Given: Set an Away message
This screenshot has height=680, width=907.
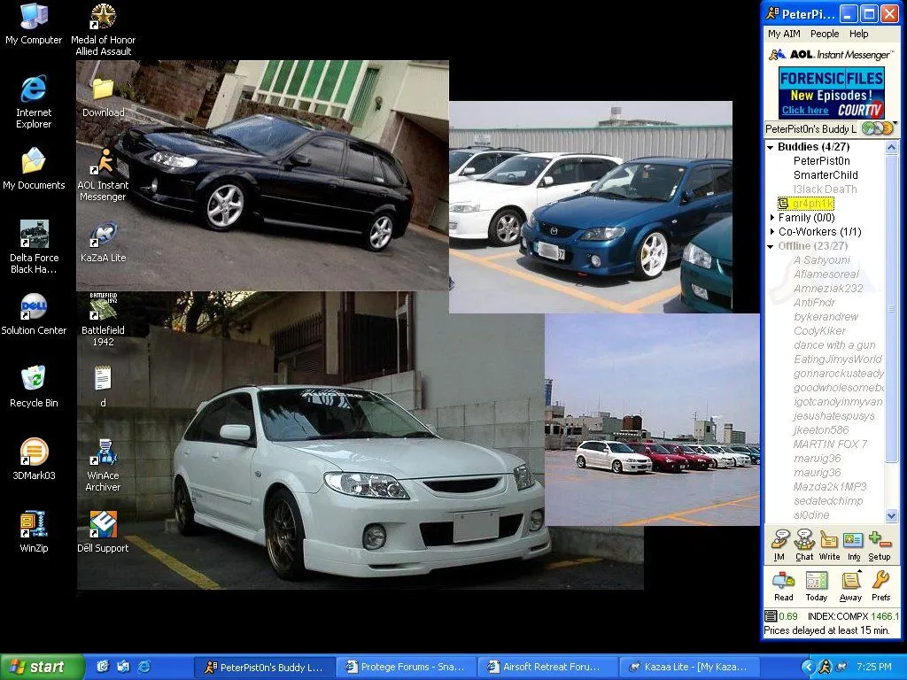Looking at the screenshot, I should [x=850, y=585].
